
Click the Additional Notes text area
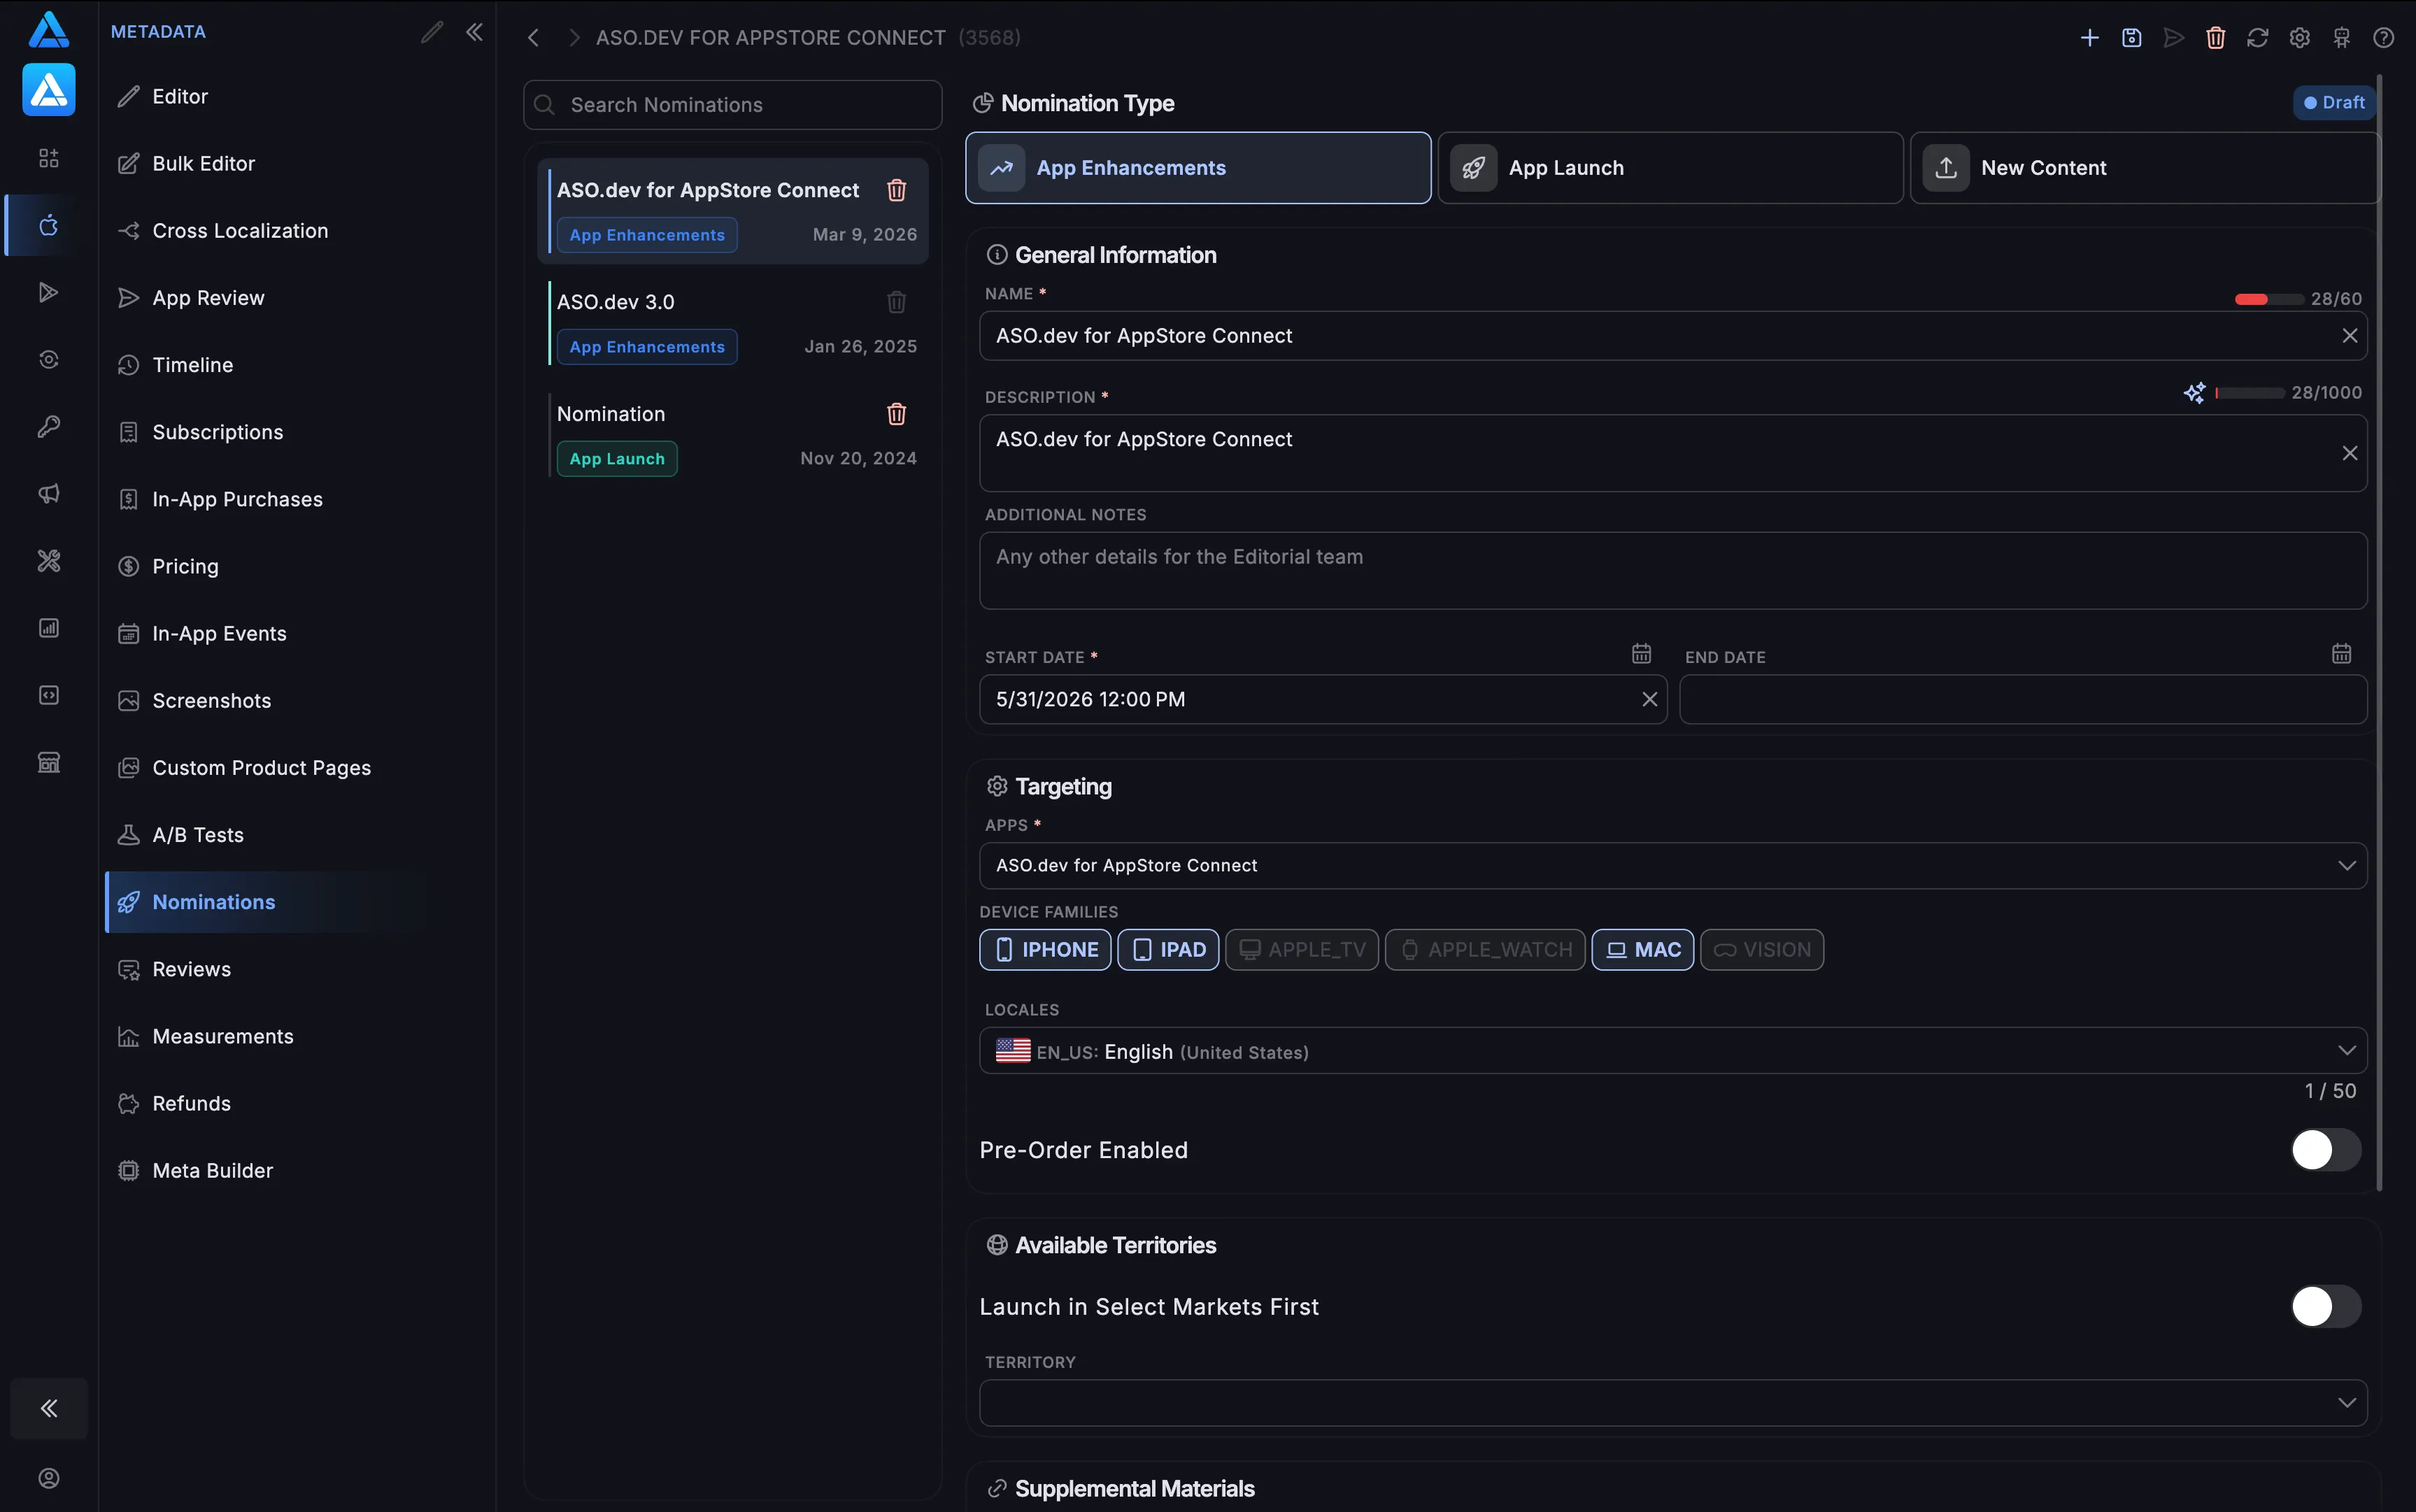(1673, 571)
